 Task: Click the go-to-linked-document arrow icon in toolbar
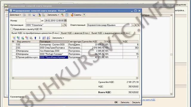pos(34,15)
